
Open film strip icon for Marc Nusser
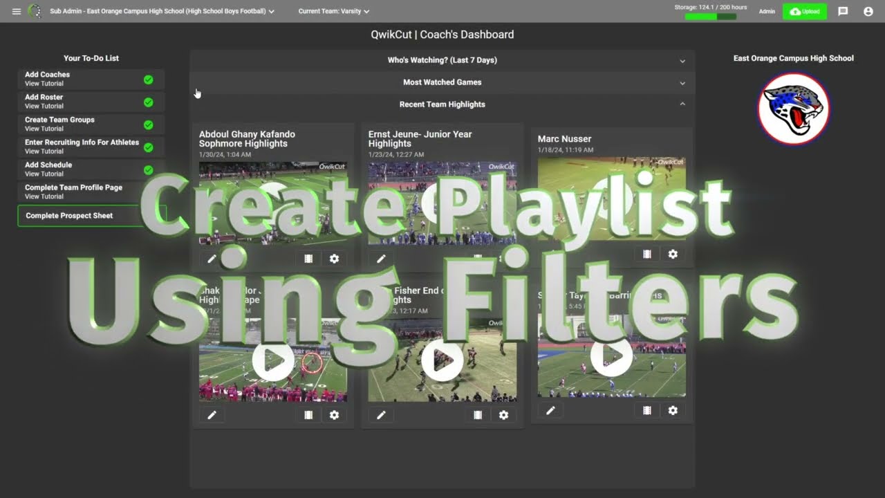[647, 254]
